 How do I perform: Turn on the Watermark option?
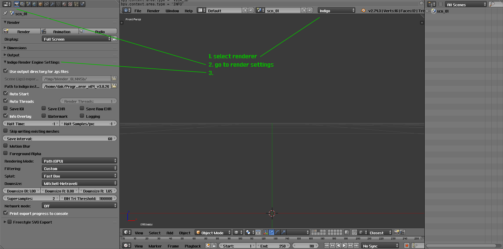tap(44, 116)
